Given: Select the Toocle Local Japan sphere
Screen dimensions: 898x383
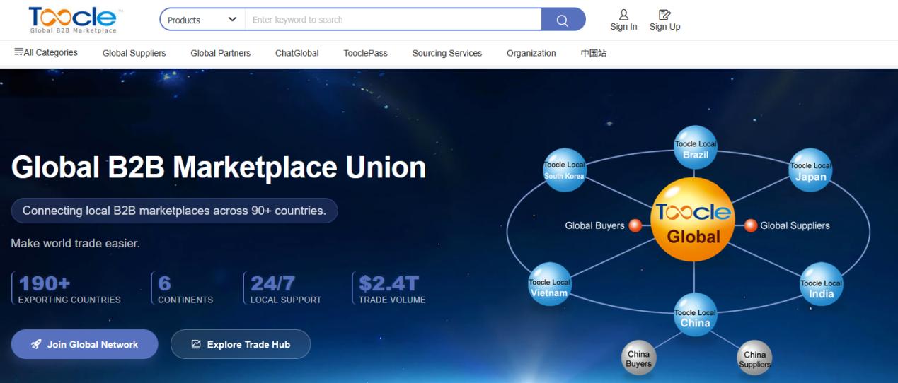Looking at the screenshot, I should (810, 170).
